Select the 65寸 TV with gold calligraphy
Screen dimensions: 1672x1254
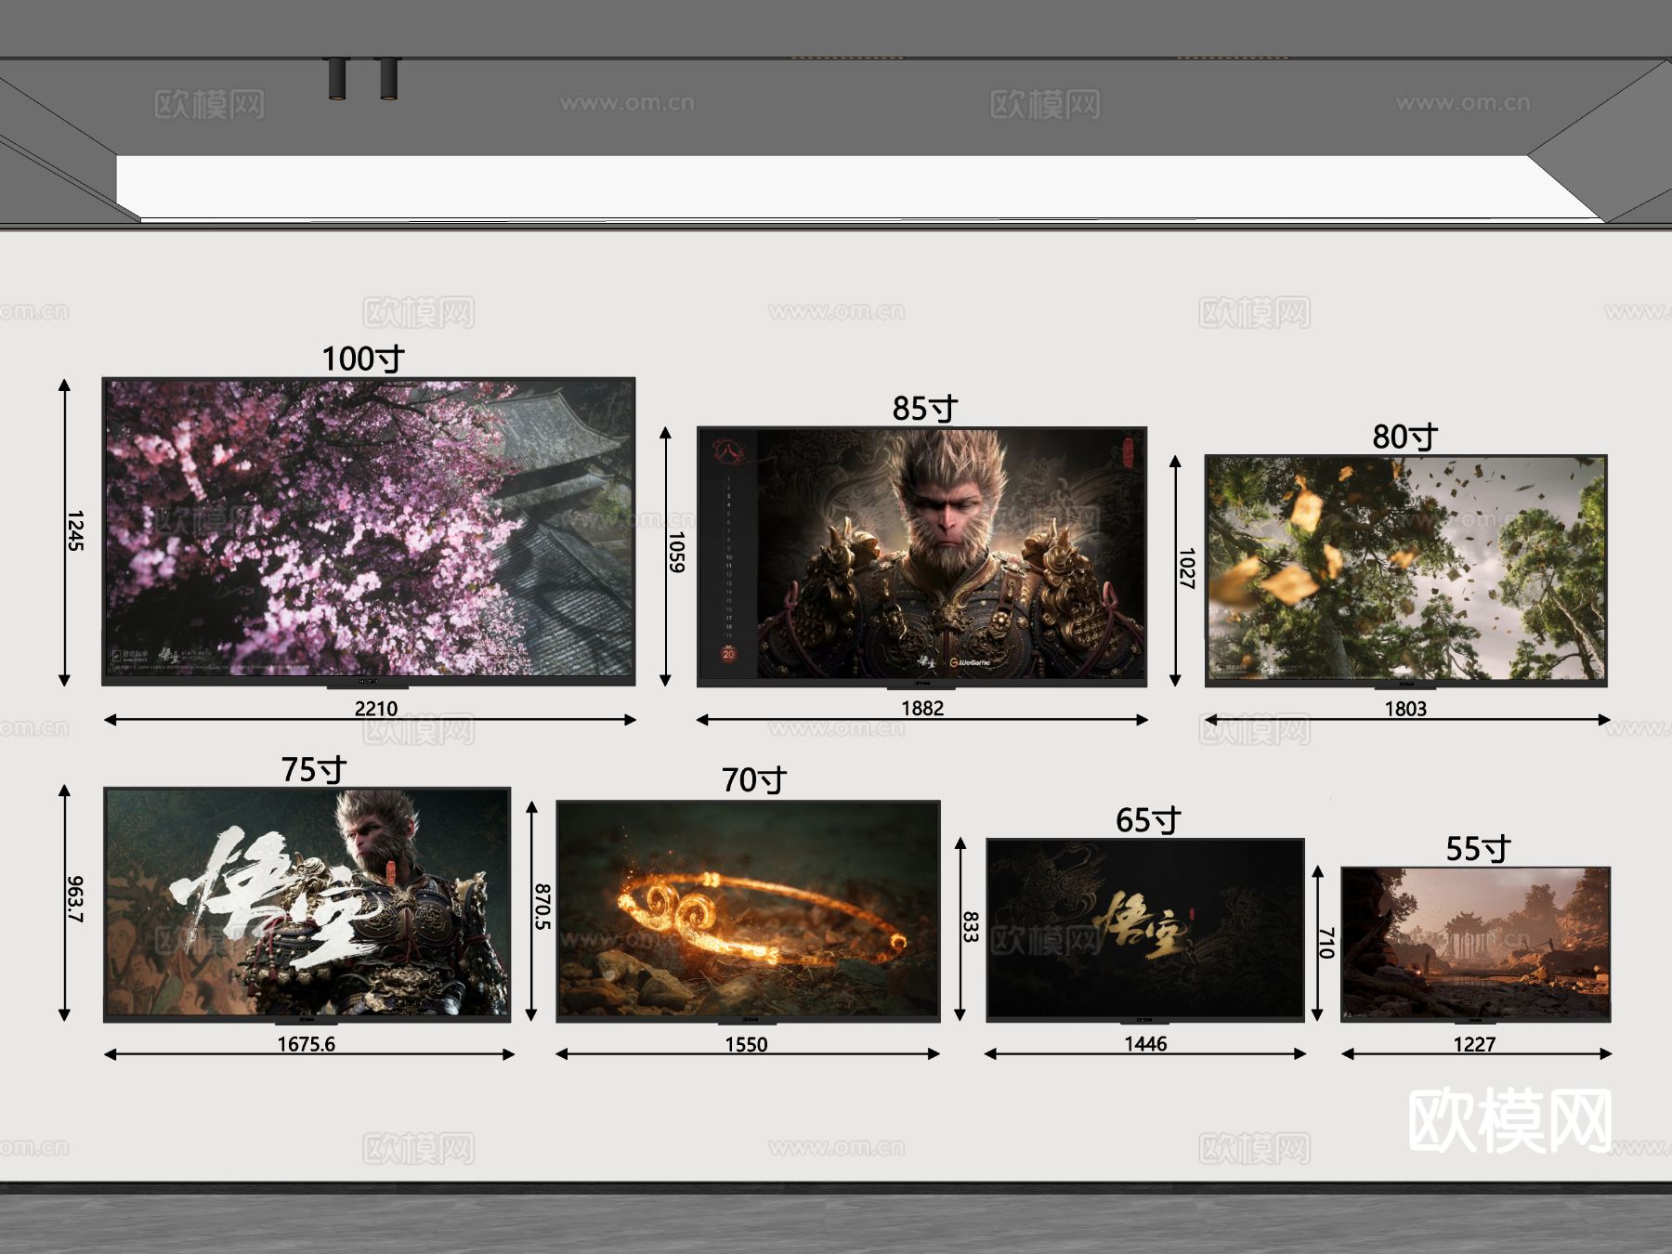coord(1145,930)
